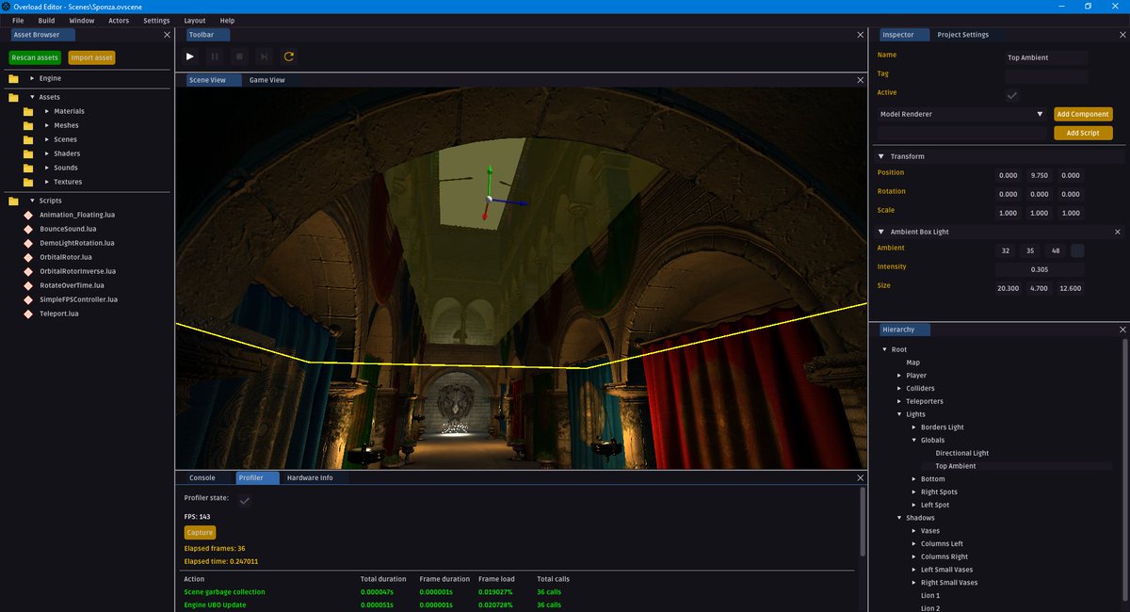Click the empty Tag input field
Viewport: 1130px width, 612px height.
[x=1045, y=76]
